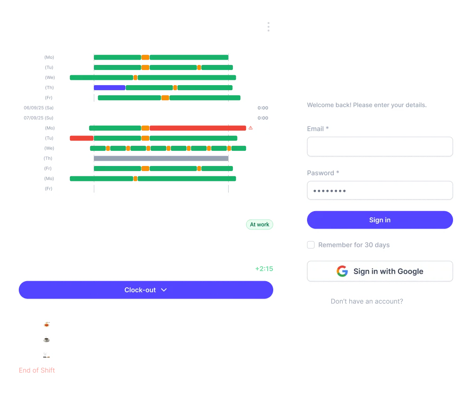Select the 06/09/25 (Sa) row
469x393 pixels.
(39, 108)
